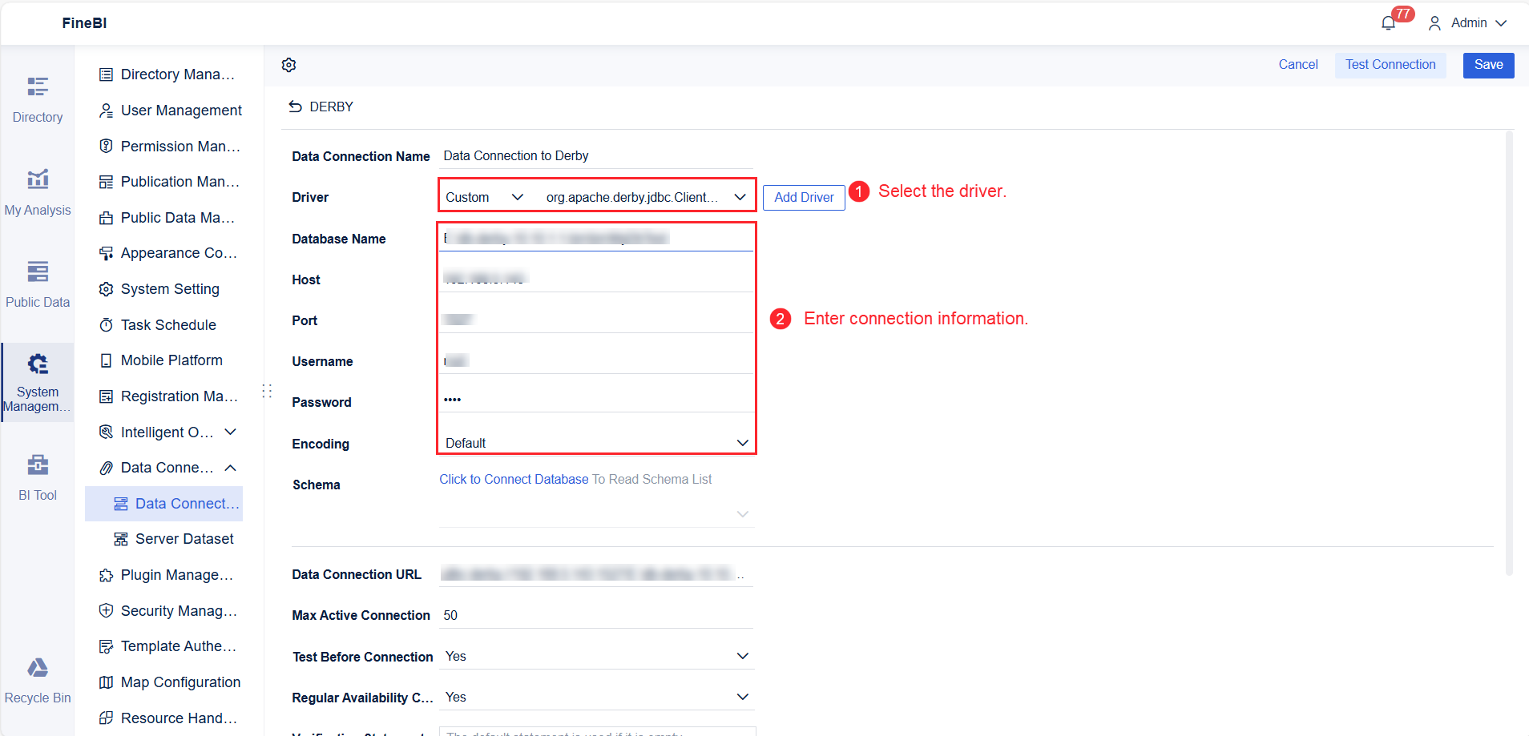The height and width of the screenshot is (736, 1529).
Task: Click the Max Active Connection field
Action: 596,615
